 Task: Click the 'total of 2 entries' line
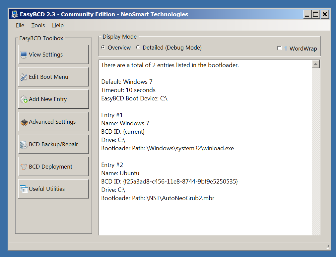click(170, 65)
